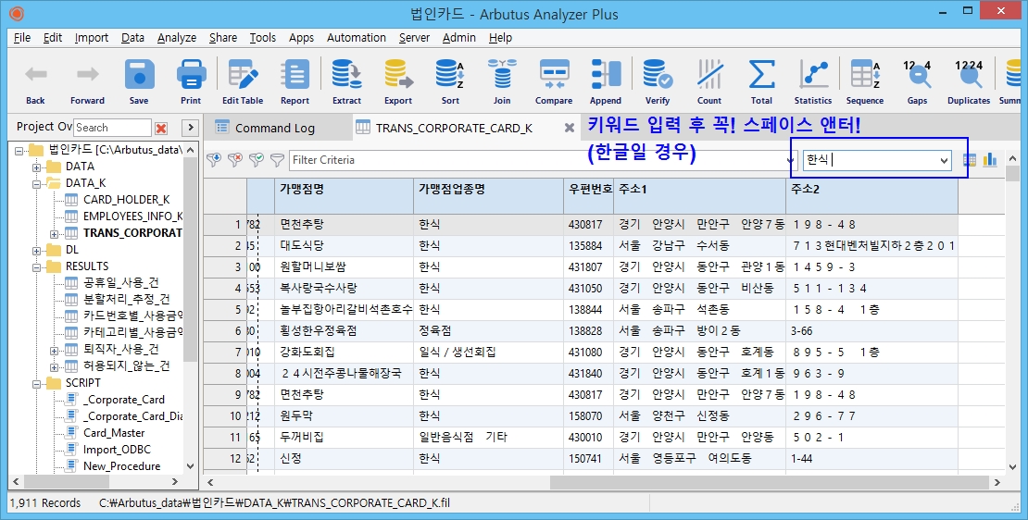Viewport: 1028px width, 520px height.
Task: Select the Join tool
Action: 502,80
